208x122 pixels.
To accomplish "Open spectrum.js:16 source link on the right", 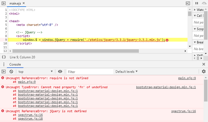I will [184, 111].
